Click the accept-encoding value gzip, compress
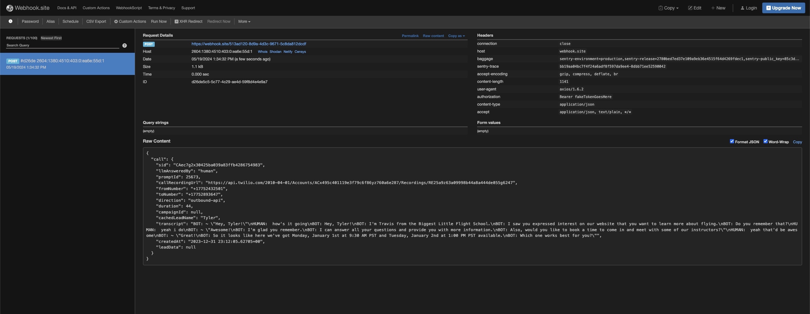The height and width of the screenshot is (314, 810). (589, 74)
